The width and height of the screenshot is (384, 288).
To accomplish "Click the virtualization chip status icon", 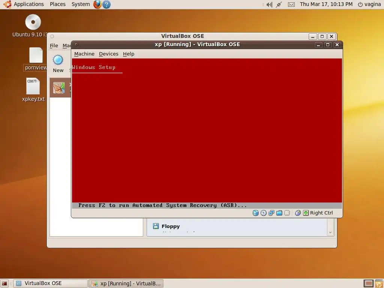I will [x=287, y=213].
